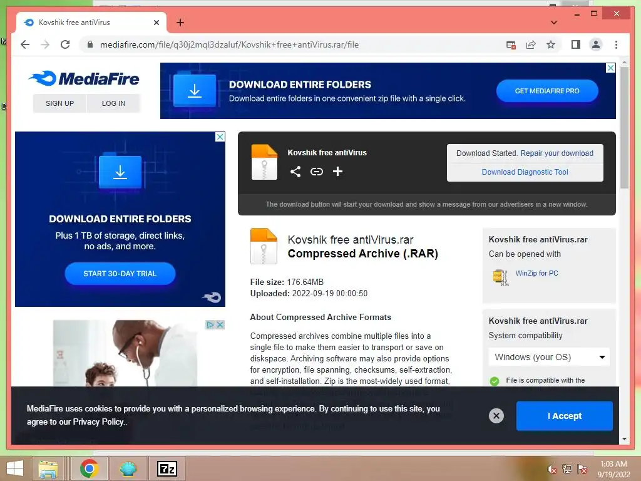The width and height of the screenshot is (641, 481).
Task: Share this page icon in address bar
Action: pyautogui.click(x=531, y=45)
